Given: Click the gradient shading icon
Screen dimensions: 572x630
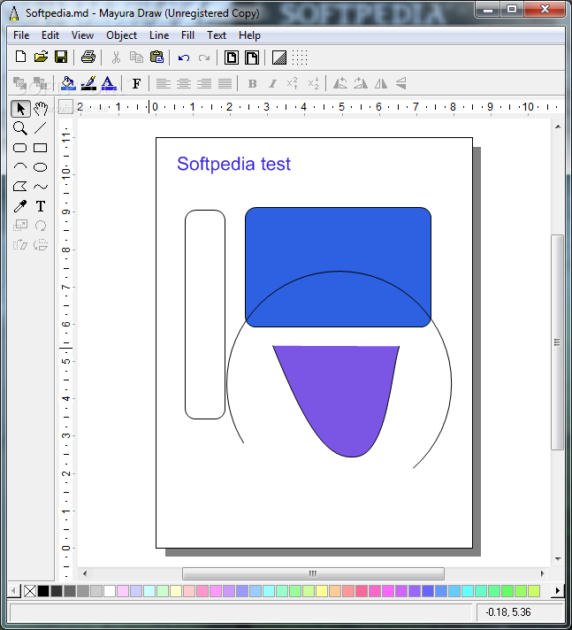Looking at the screenshot, I should (x=279, y=58).
